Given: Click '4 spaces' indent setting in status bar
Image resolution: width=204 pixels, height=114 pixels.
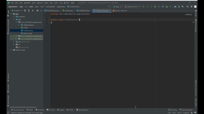Looking at the screenshot, I should (186, 113).
